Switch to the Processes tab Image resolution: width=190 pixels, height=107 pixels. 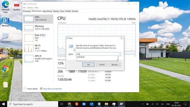pyautogui.click(x=27, y=11)
